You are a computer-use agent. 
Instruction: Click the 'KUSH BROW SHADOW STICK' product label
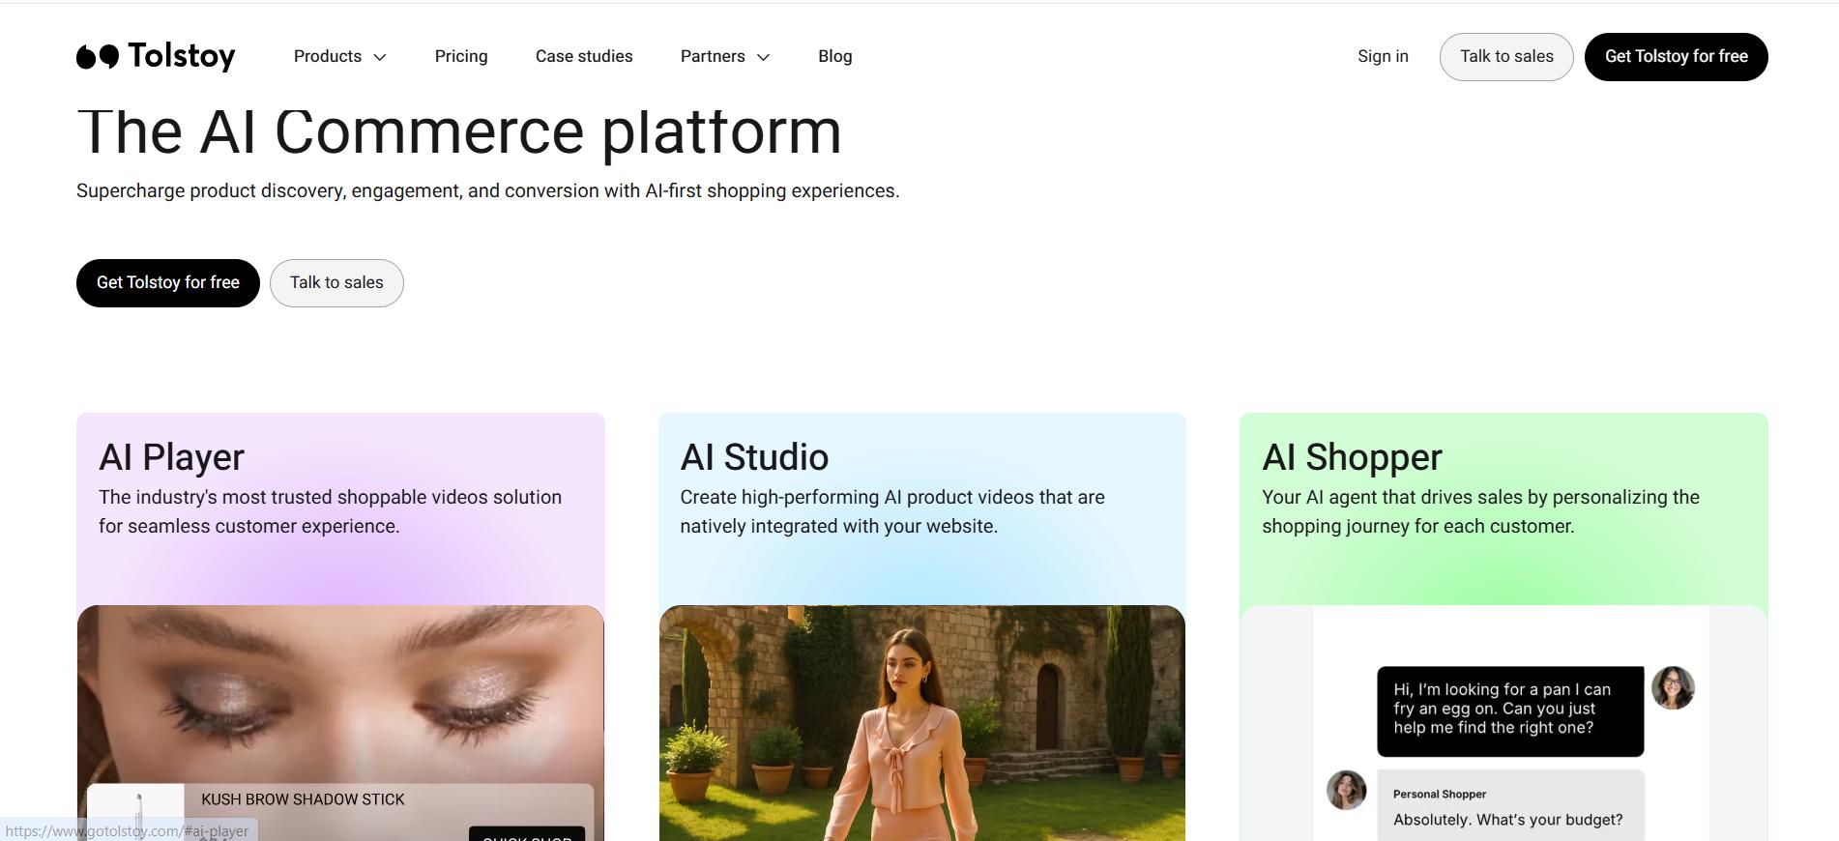[x=303, y=799]
